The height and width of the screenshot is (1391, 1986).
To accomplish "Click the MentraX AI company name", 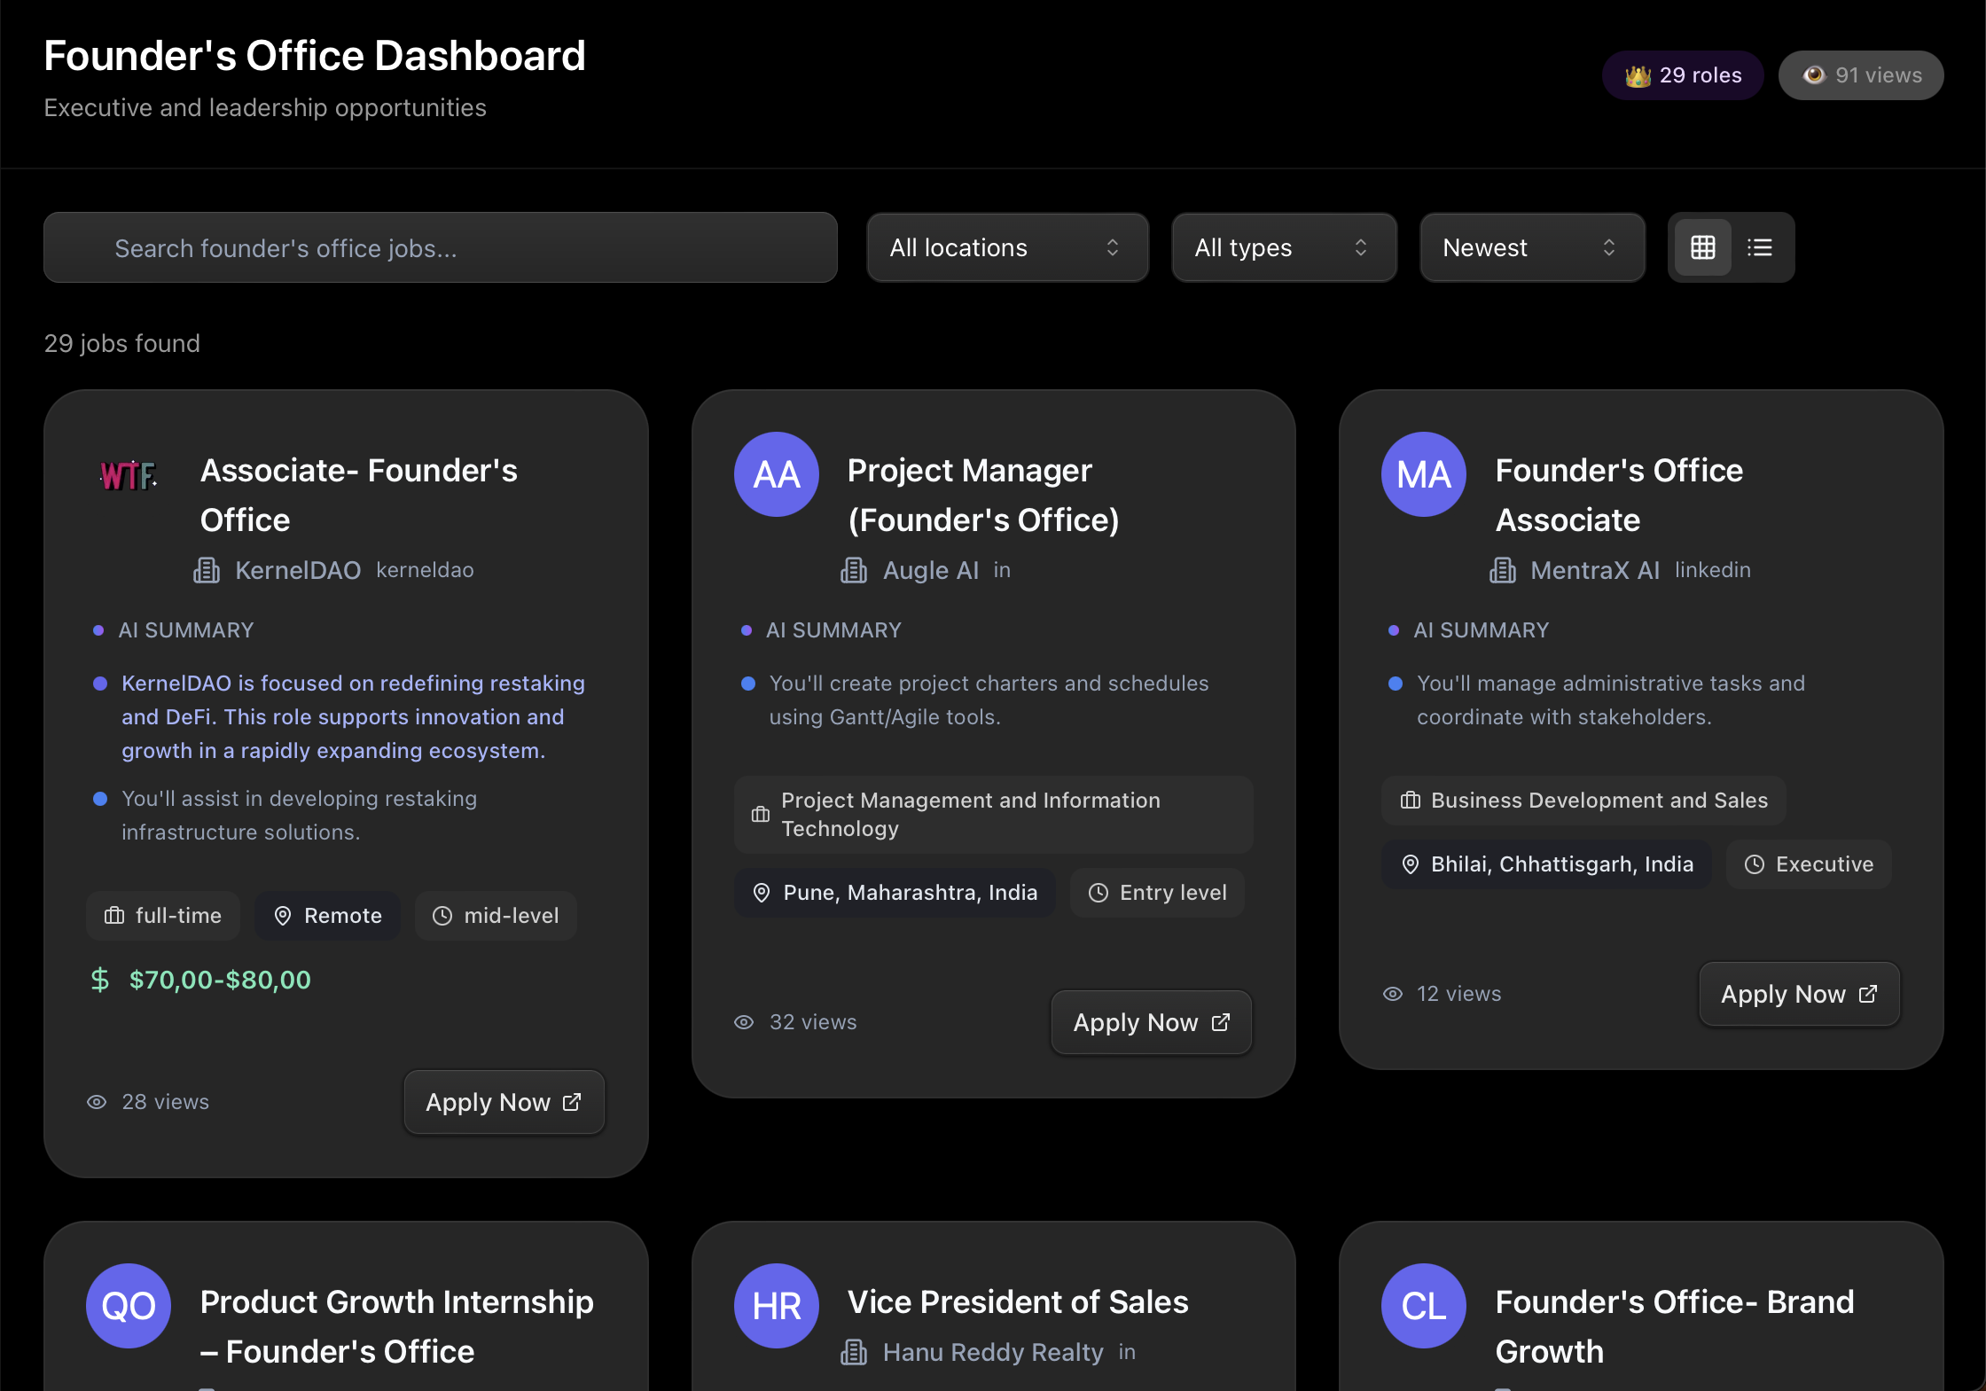I will (x=1595, y=570).
